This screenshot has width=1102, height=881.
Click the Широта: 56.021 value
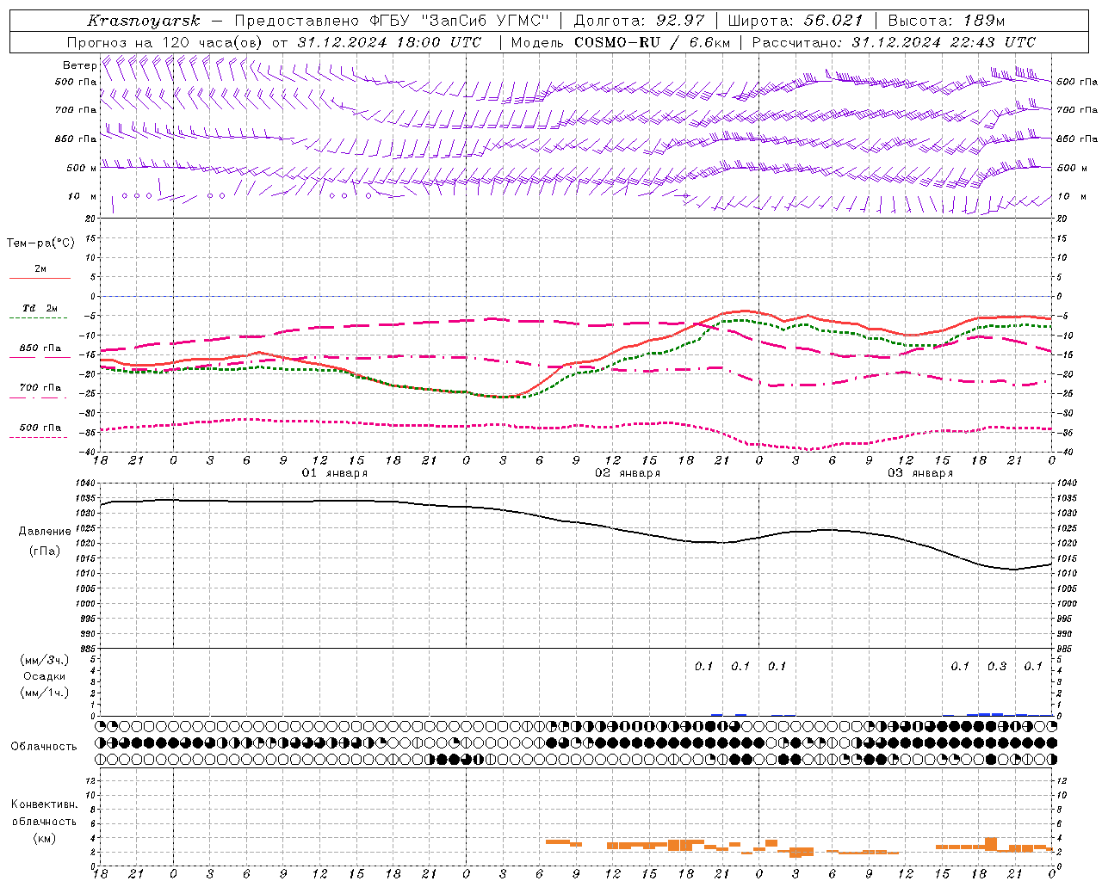[795, 21]
